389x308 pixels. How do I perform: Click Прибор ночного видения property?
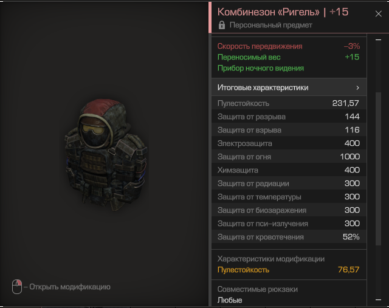click(261, 68)
